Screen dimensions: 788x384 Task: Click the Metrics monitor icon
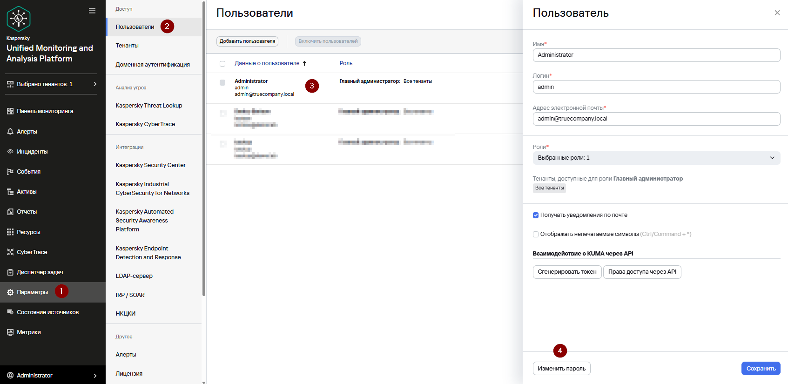(10, 332)
